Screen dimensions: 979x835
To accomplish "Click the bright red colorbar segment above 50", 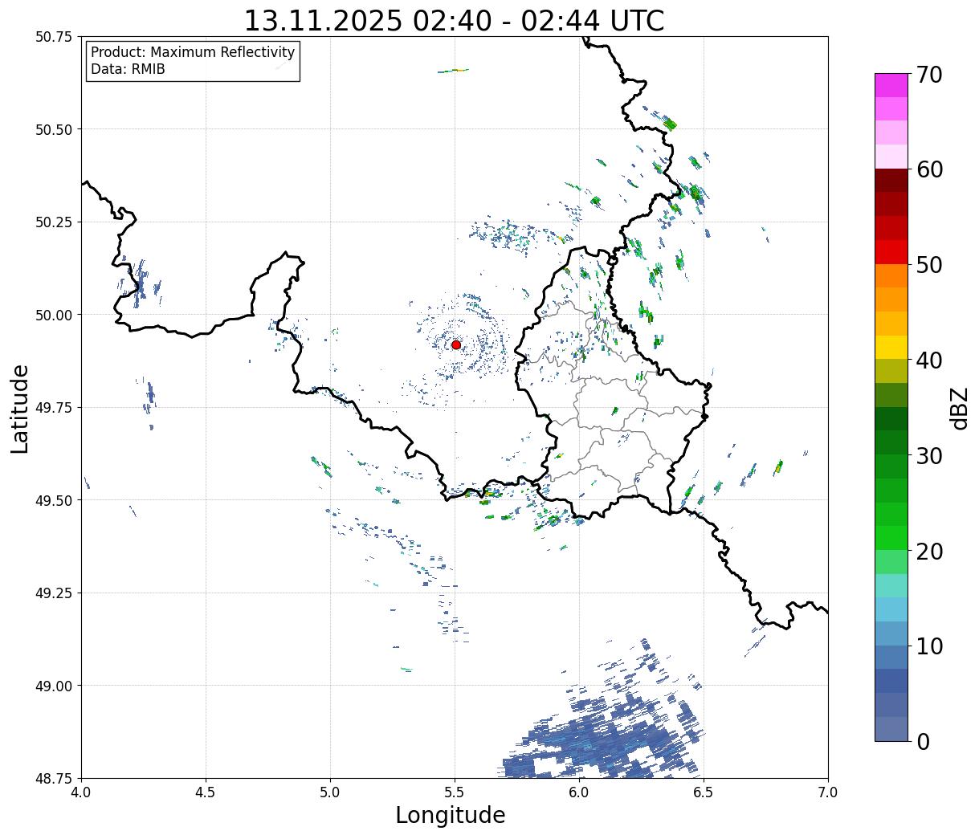I will pyautogui.click(x=891, y=251).
